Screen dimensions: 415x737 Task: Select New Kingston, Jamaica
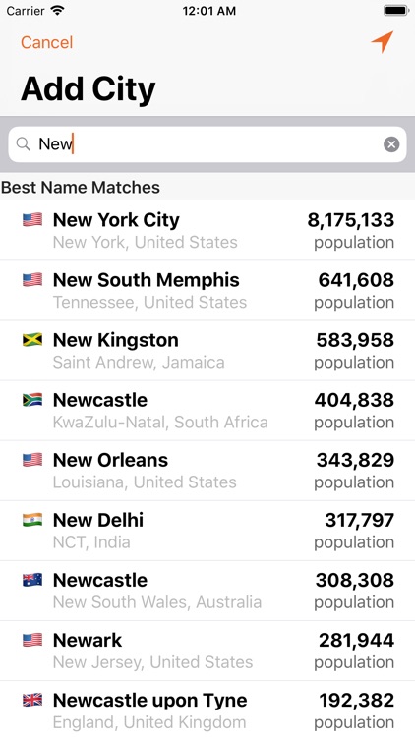click(x=207, y=351)
